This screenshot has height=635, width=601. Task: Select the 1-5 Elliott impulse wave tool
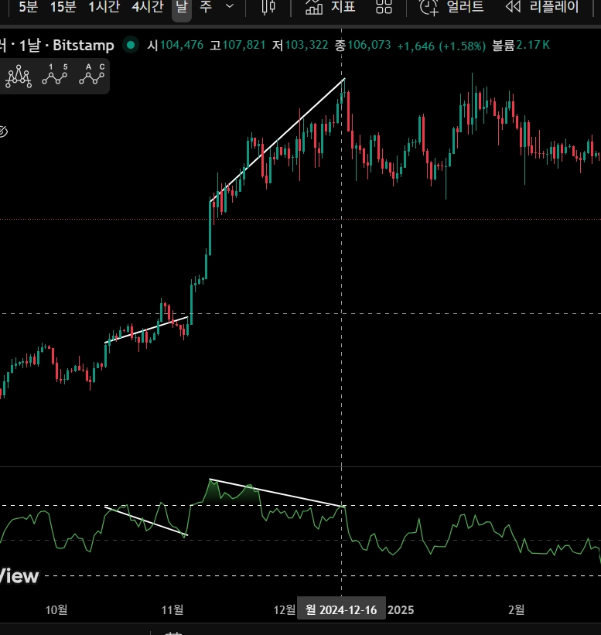click(55, 75)
